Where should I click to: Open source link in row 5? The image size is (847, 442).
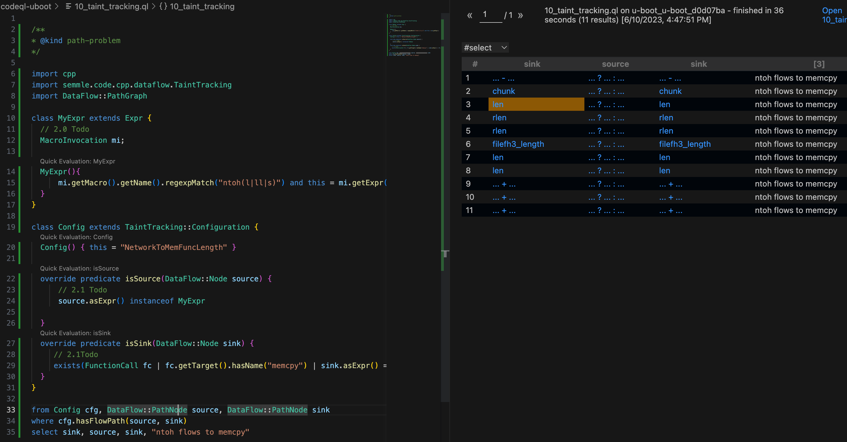(606, 131)
